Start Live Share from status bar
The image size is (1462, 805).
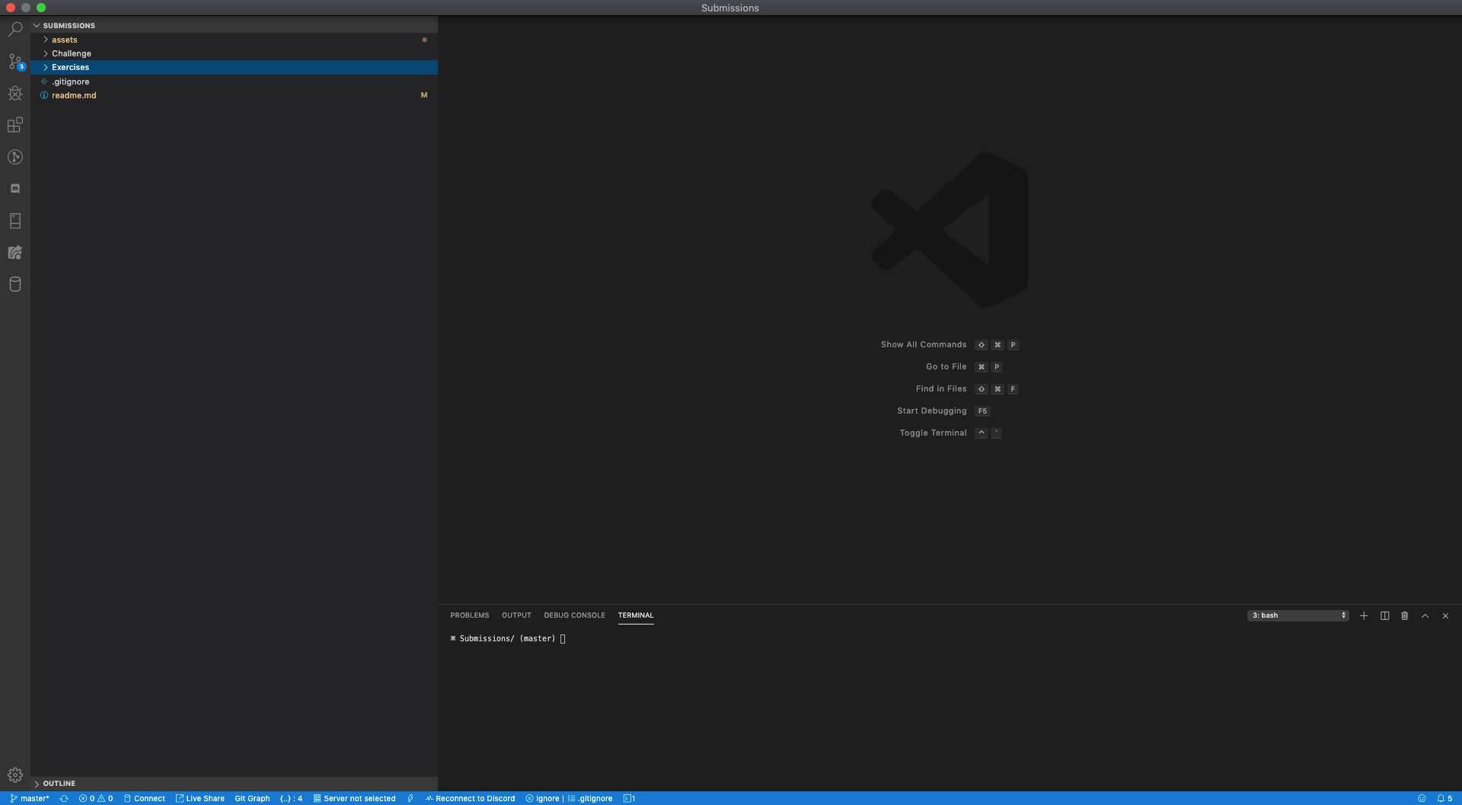point(200,798)
